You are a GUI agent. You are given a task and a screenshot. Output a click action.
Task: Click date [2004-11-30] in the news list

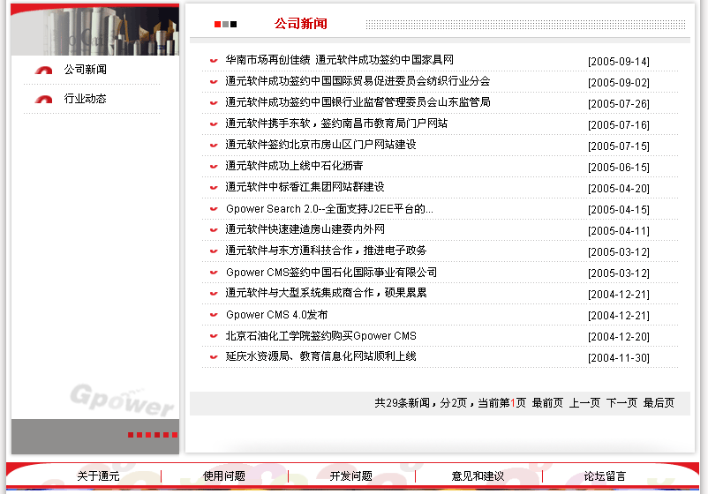tap(619, 358)
